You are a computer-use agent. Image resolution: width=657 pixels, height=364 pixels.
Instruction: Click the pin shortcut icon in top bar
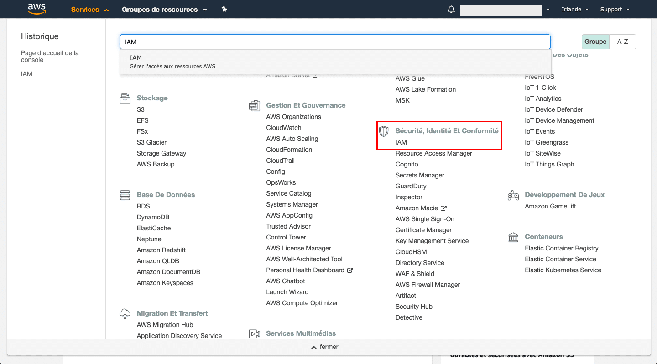(224, 9)
